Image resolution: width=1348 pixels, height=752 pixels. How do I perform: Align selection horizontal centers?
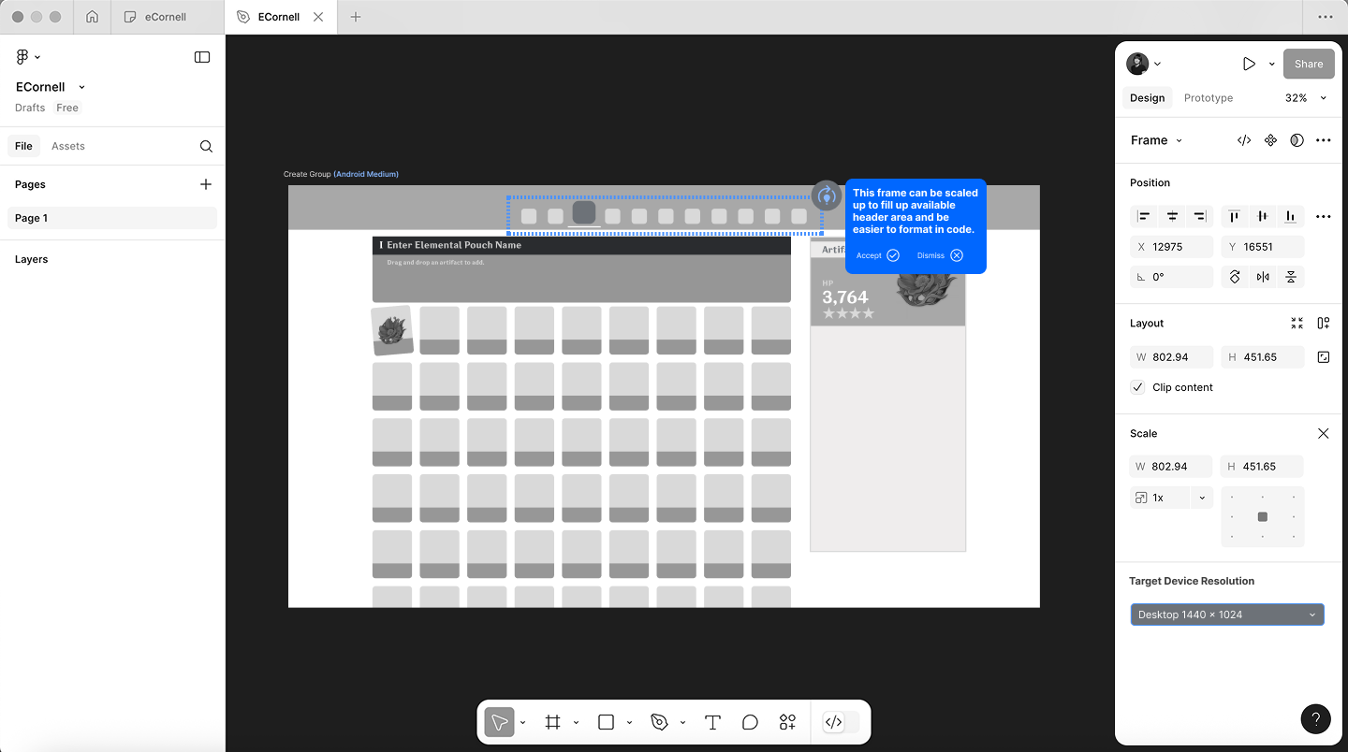(1172, 216)
